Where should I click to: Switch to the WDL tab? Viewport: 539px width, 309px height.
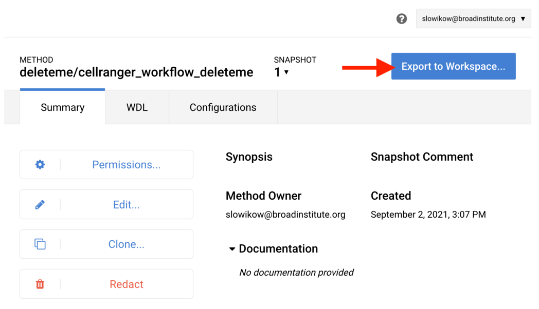[x=137, y=107]
